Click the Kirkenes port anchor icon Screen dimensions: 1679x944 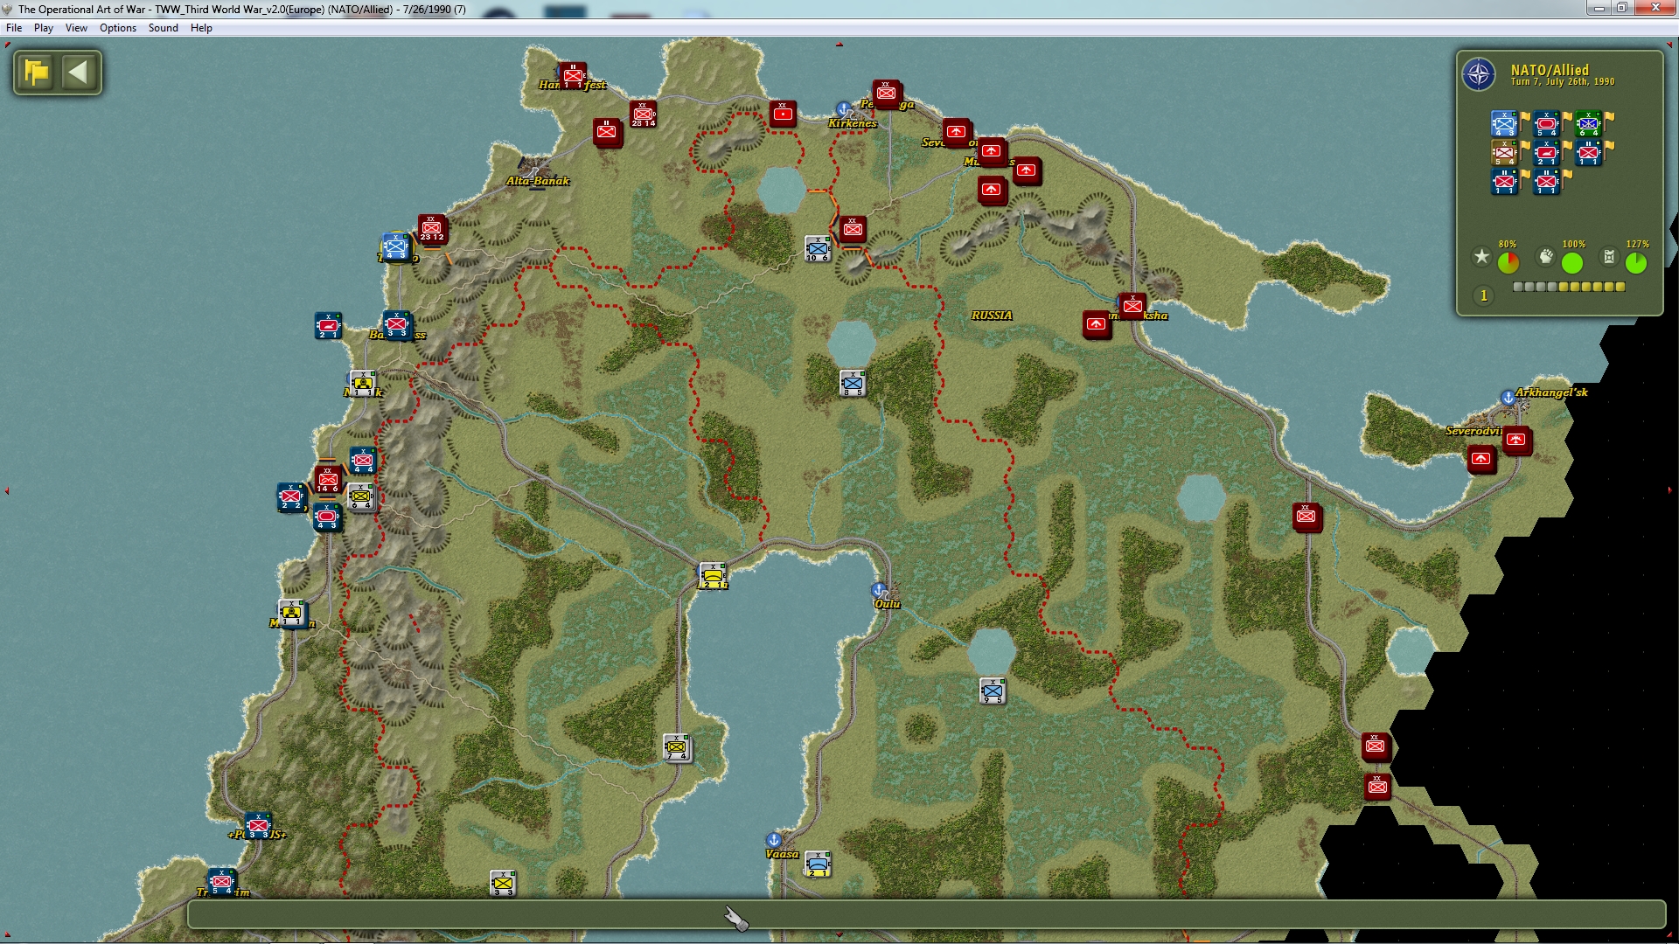pos(843,108)
